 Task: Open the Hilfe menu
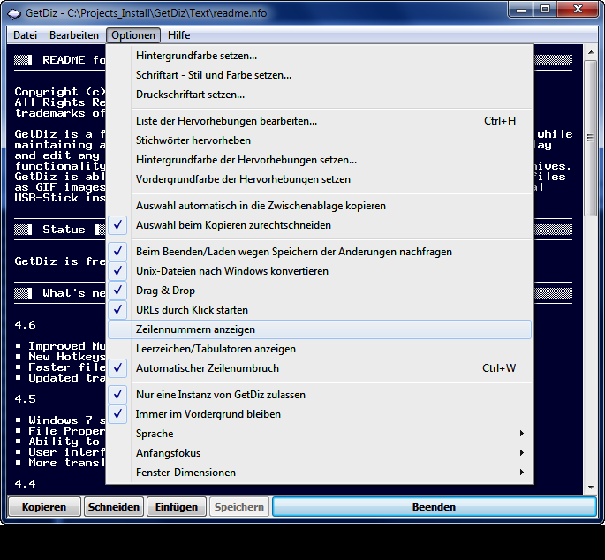click(x=178, y=35)
